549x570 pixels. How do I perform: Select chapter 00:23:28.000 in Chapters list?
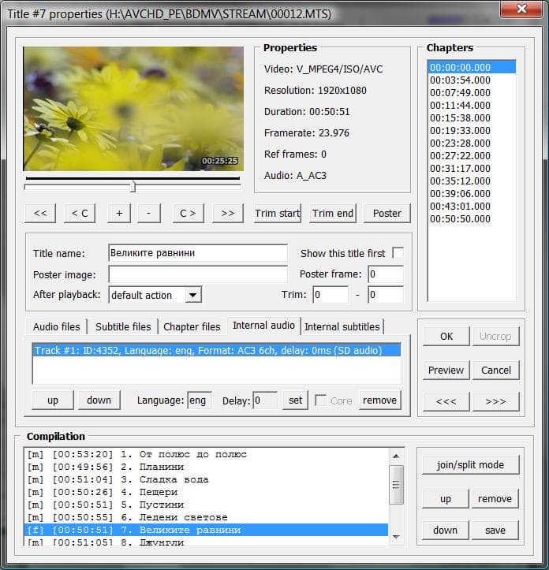pos(460,143)
